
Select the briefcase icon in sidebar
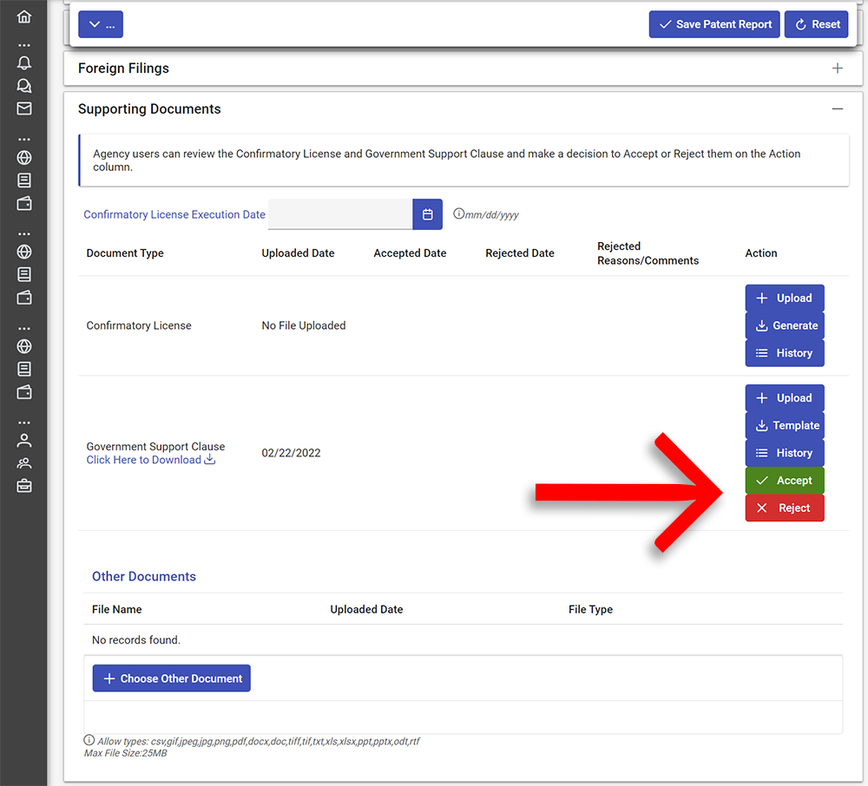pyautogui.click(x=24, y=486)
